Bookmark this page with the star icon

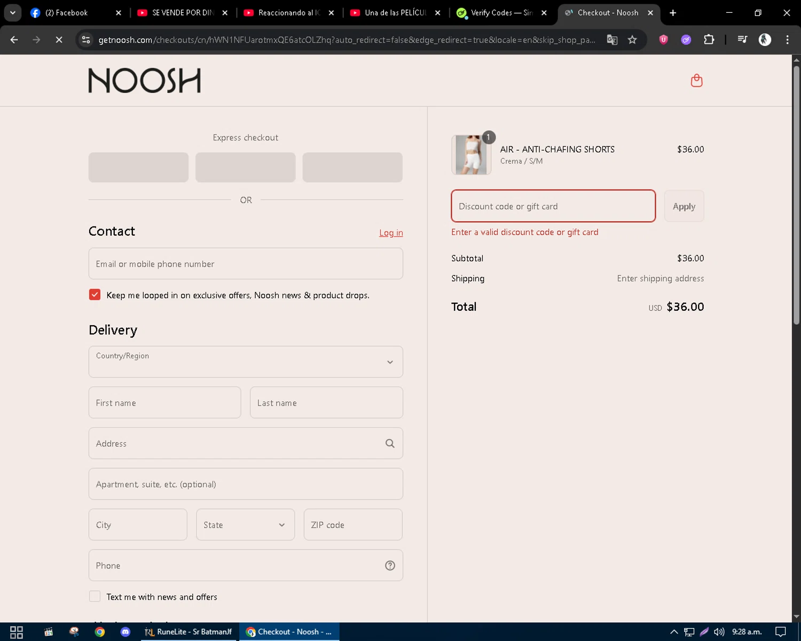(632, 40)
